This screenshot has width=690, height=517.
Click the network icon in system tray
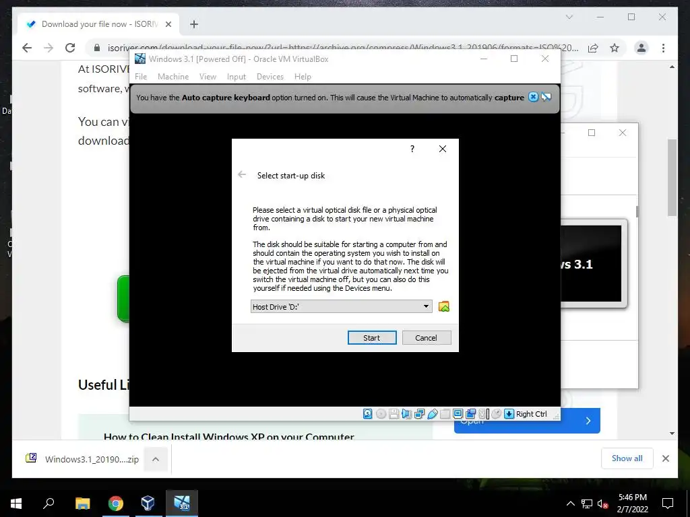[x=587, y=504]
